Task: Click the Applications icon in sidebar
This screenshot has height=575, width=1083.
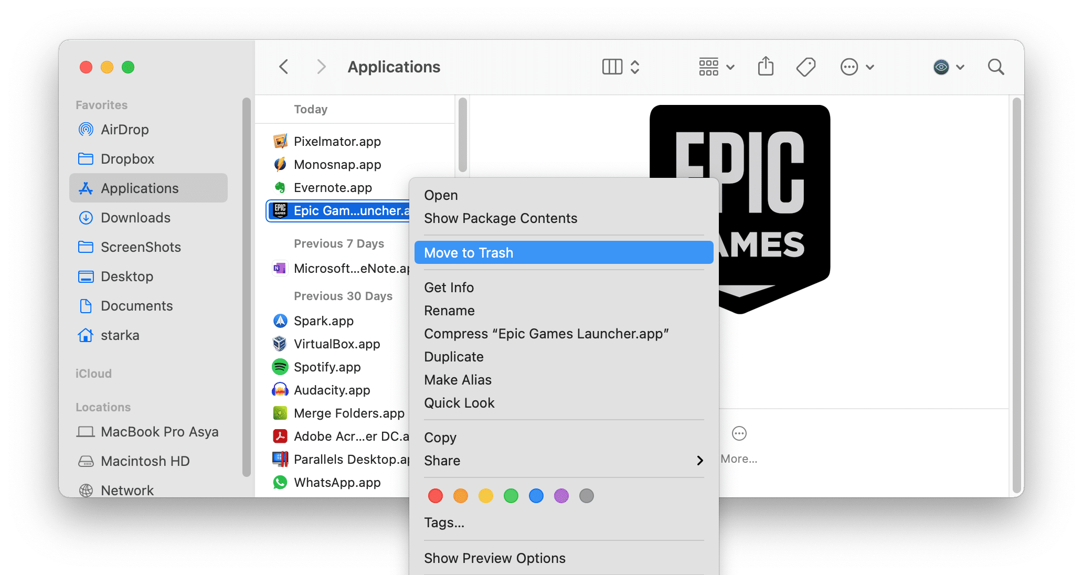Action: 83,188
